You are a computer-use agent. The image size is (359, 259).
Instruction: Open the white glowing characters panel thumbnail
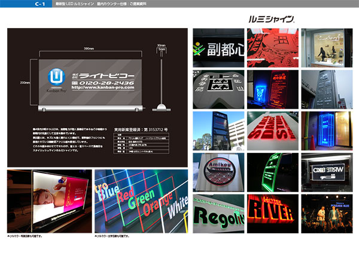point(218,90)
